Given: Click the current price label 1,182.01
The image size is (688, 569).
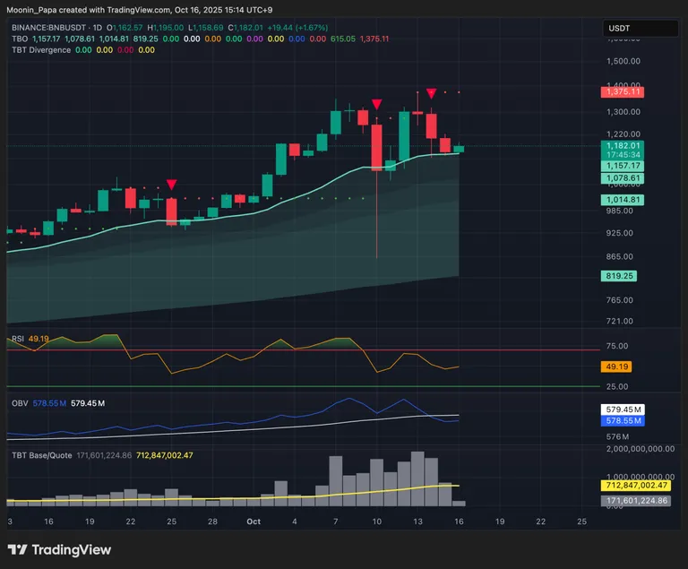Looking at the screenshot, I should point(623,145).
